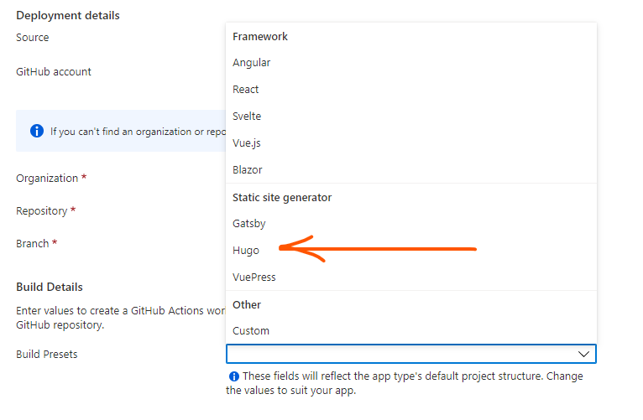Click the blue info icon in the organization notice
Screen dimensions: 643x420
point(37,131)
